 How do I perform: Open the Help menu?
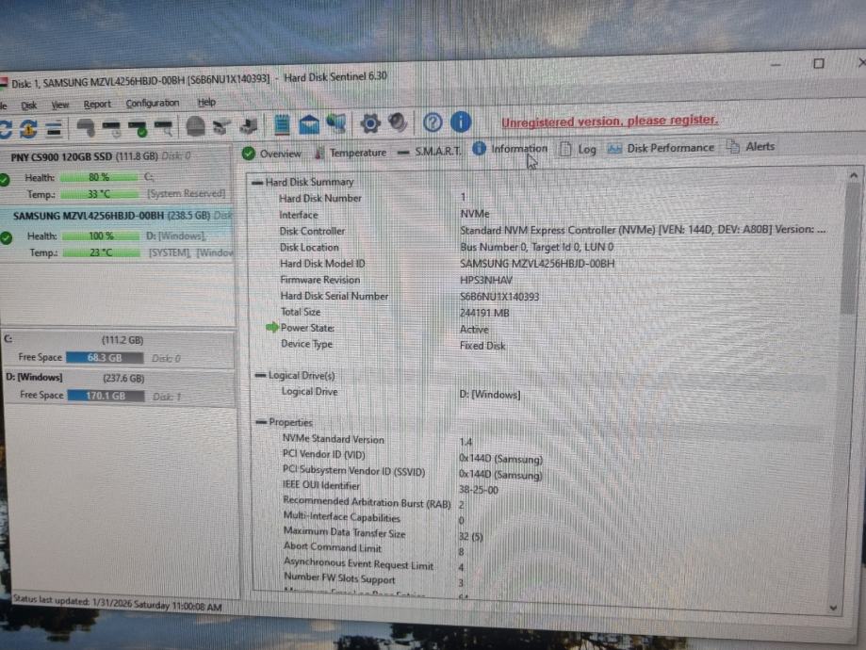[x=206, y=102]
